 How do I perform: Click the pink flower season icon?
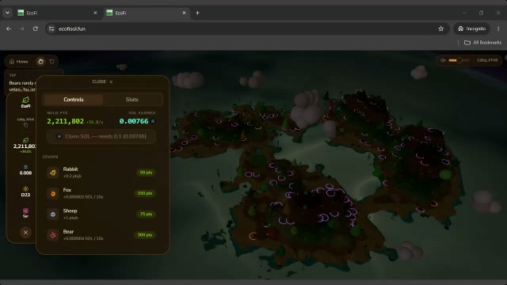pyautogui.click(x=25, y=211)
